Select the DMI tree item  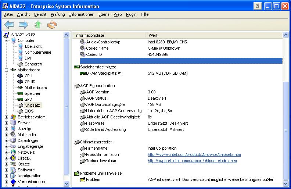coord(28,58)
